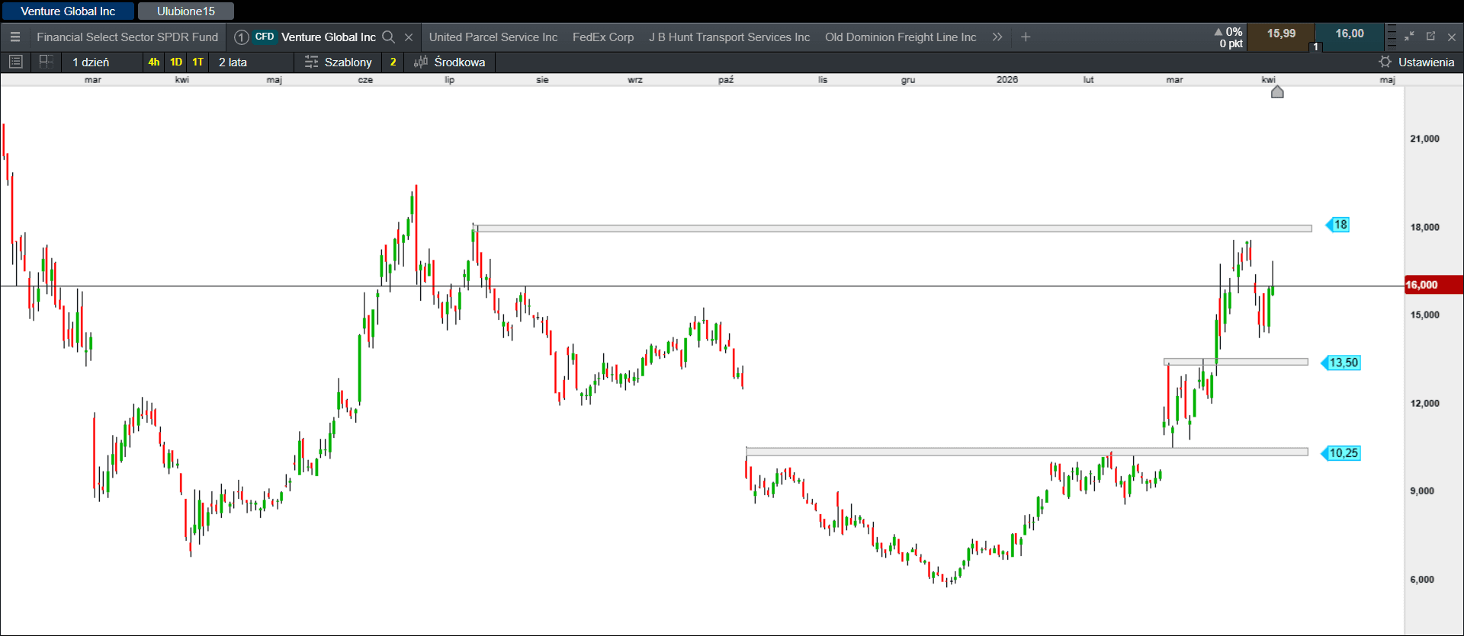Switch to the Ulubione15 tab

[186, 11]
